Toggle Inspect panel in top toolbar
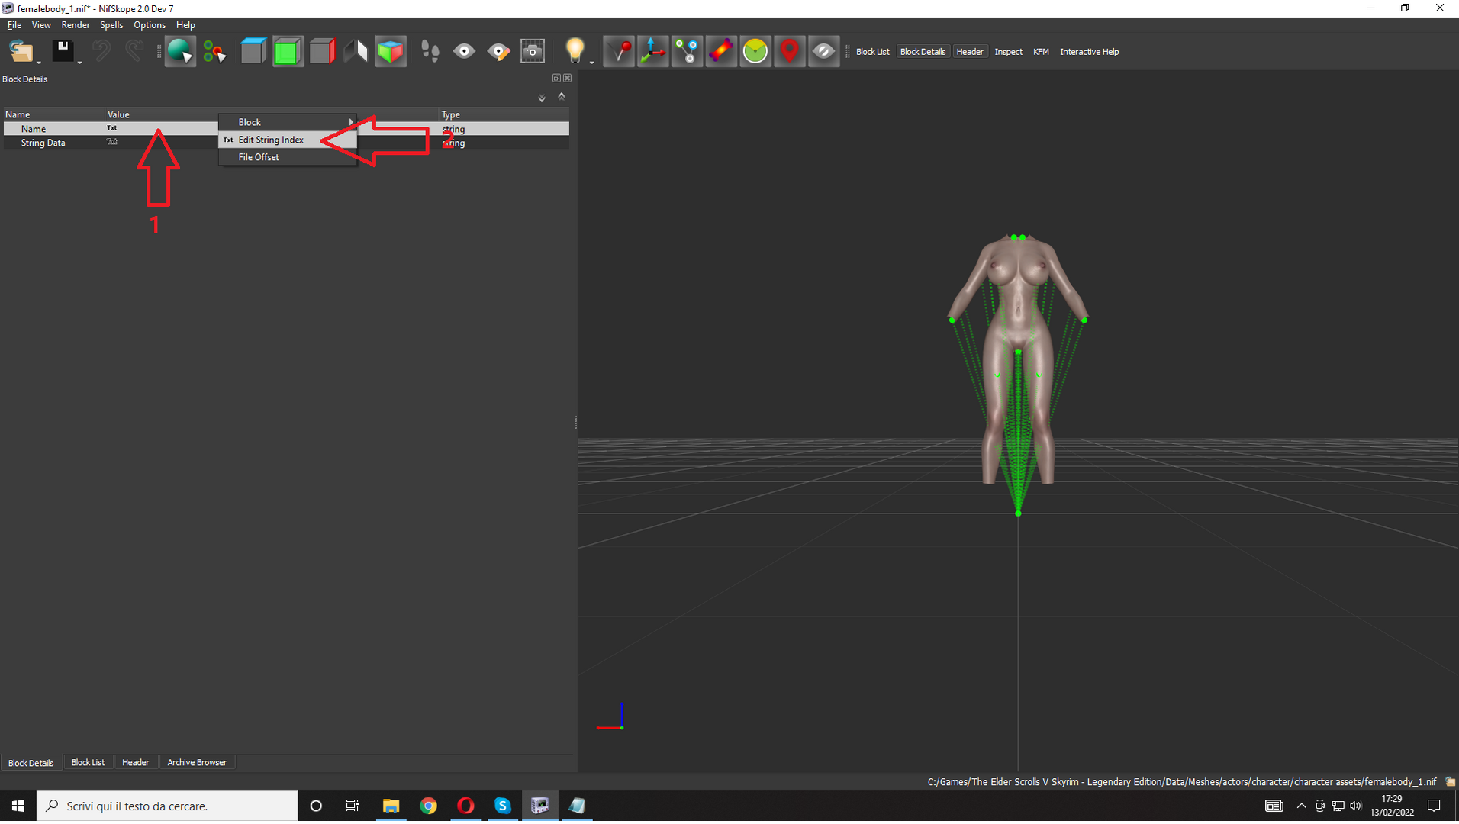1459x824 pixels. (x=1008, y=52)
